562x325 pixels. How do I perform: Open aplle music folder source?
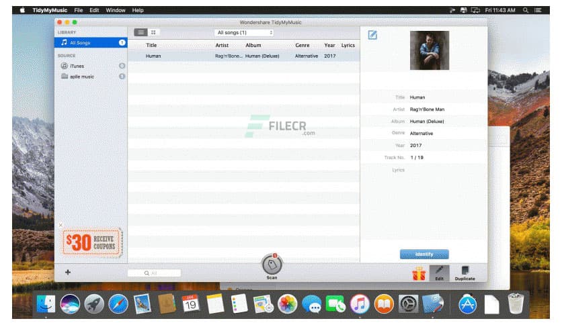coord(91,77)
